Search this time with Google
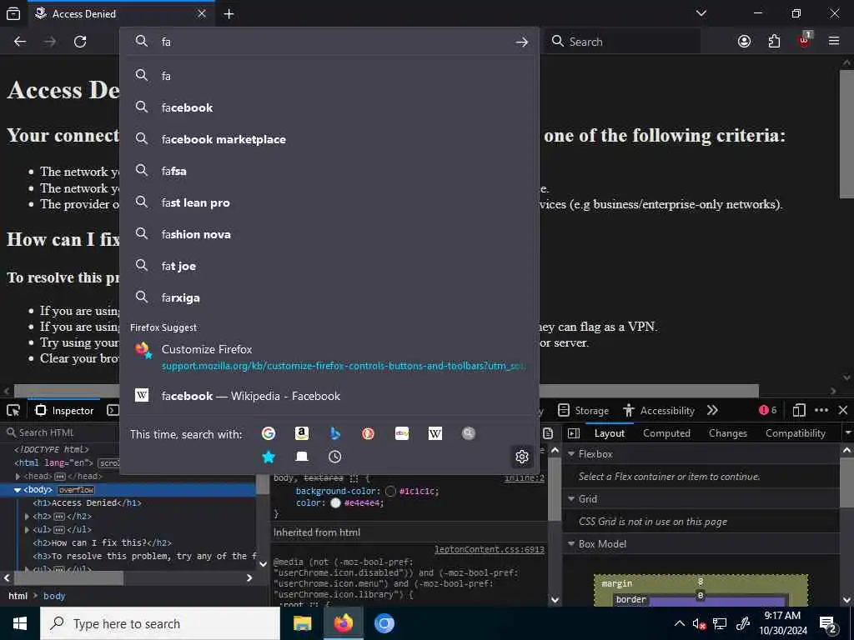The height and width of the screenshot is (640, 854). 268,433
